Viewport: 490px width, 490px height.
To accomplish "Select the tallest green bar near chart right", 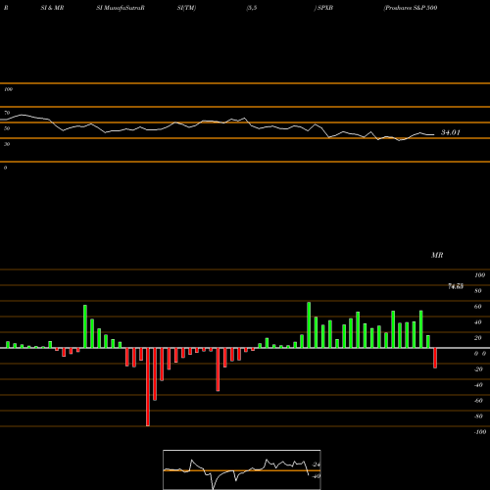I will click(309, 325).
